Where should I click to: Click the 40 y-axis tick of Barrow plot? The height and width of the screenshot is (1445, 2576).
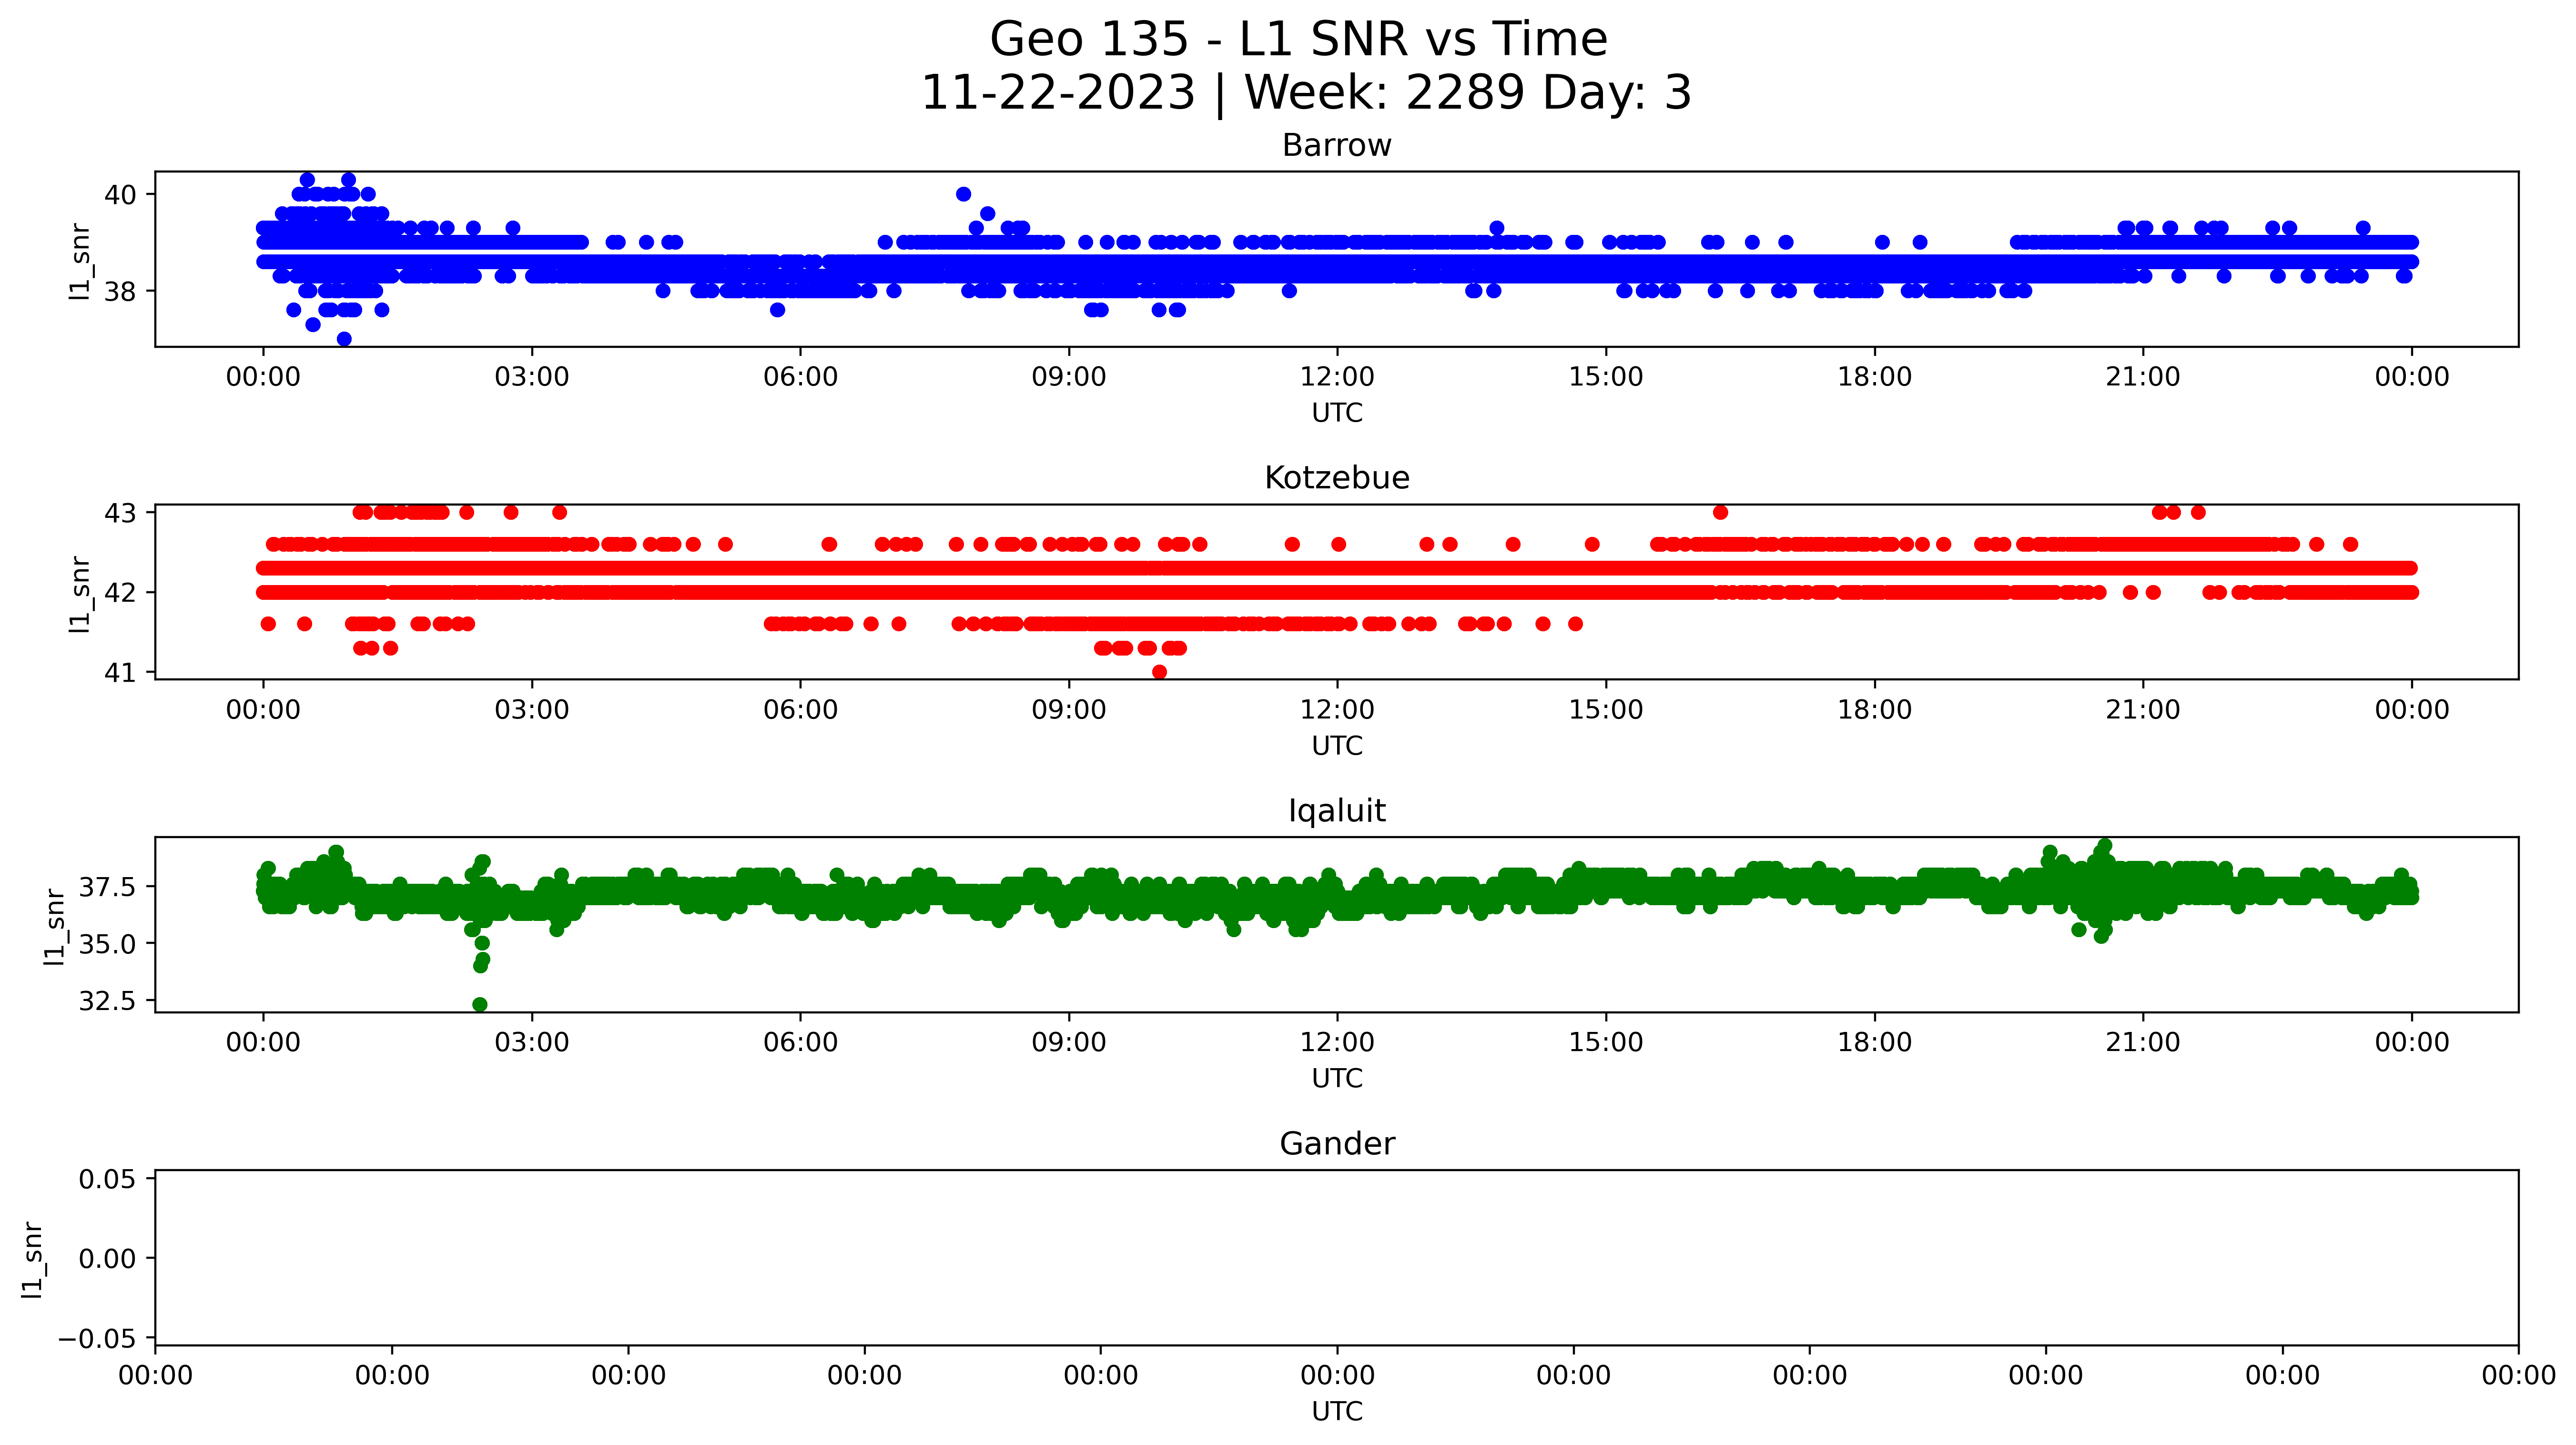click(x=120, y=195)
